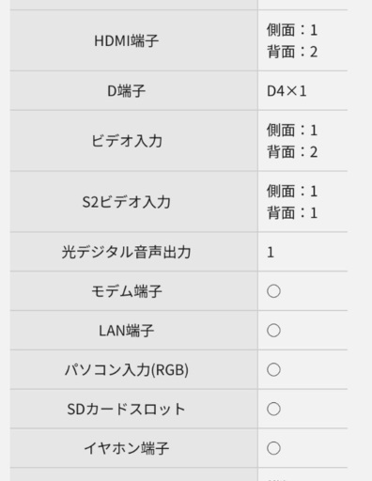
Task: Click the SDカードスロット label
Action: click(x=127, y=409)
